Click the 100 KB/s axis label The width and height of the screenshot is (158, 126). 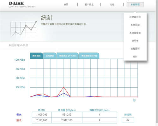[x=20, y=60]
